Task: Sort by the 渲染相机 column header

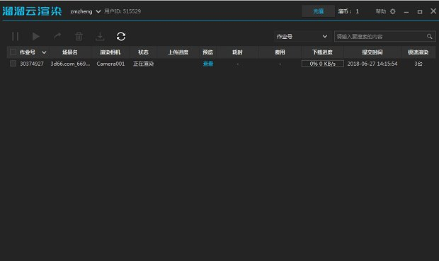Action: 110,52
